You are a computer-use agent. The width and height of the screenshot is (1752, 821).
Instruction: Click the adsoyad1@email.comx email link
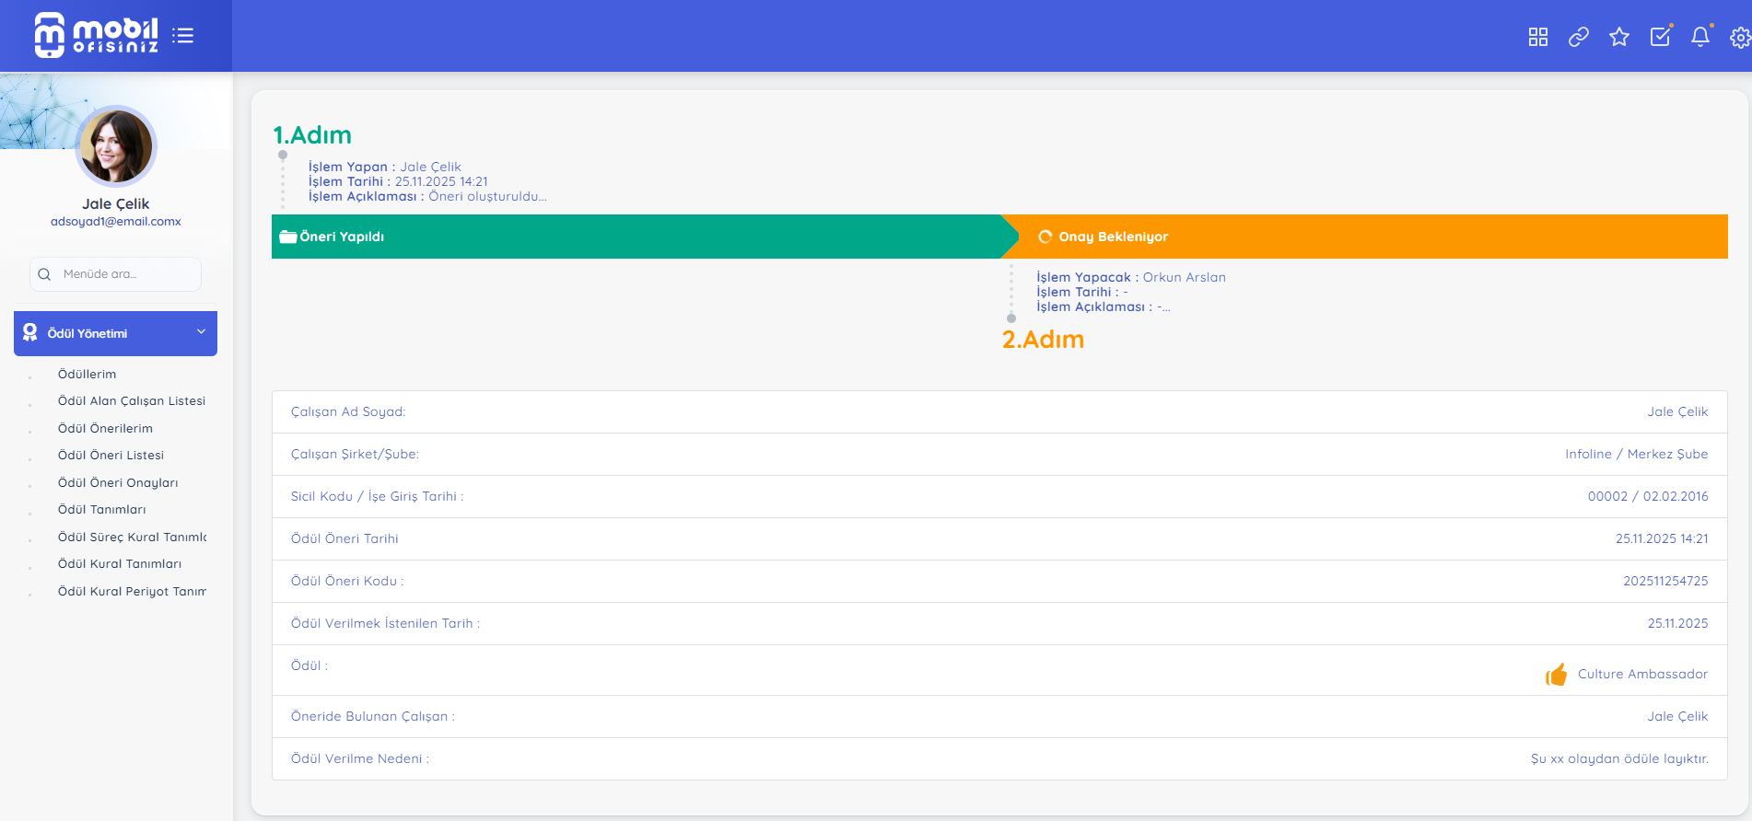115,222
